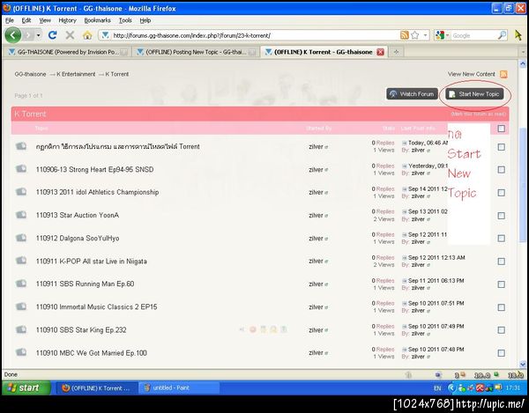Tick checkbox for 110910 Immortal Music Classics 2
The height and width of the screenshot is (413, 529).
coord(502,307)
